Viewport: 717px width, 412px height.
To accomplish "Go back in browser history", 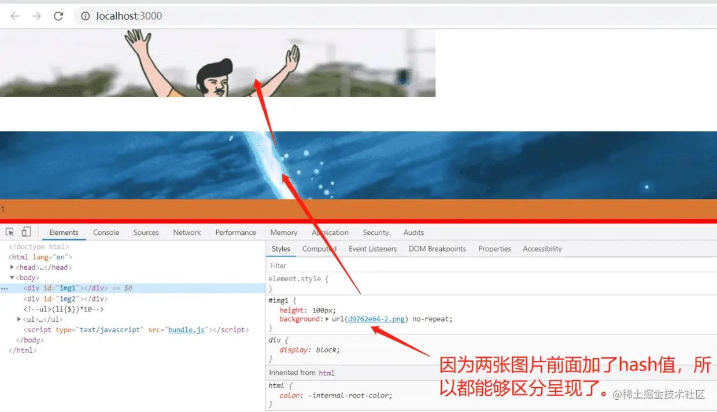I will (x=15, y=16).
